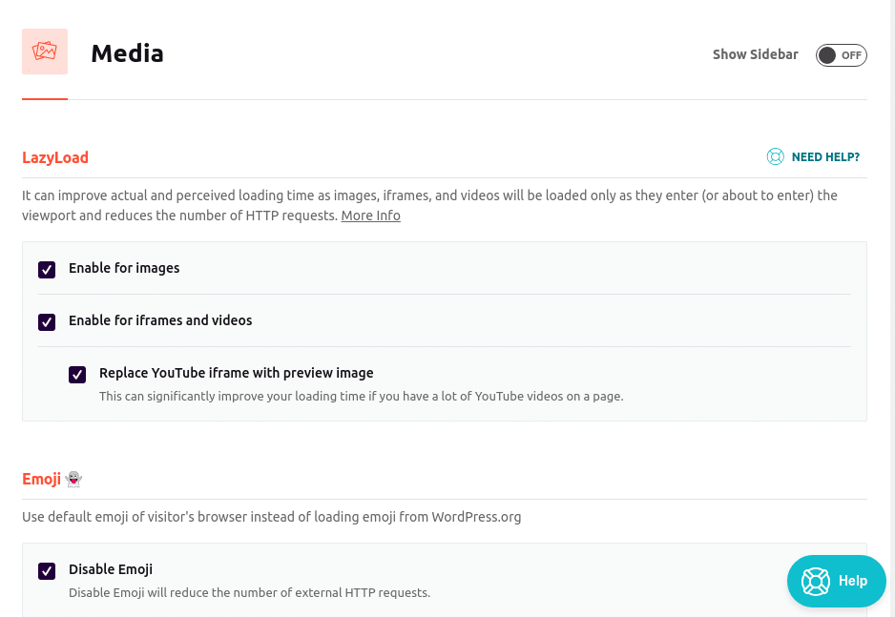Click the Replace YouTube iframe label text

237,373
